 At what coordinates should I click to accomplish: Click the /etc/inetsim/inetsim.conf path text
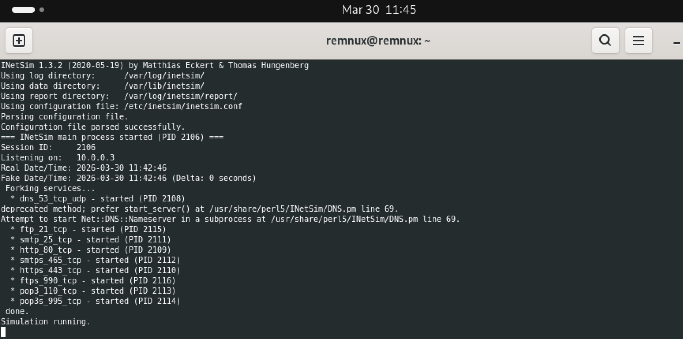pyautogui.click(x=183, y=106)
